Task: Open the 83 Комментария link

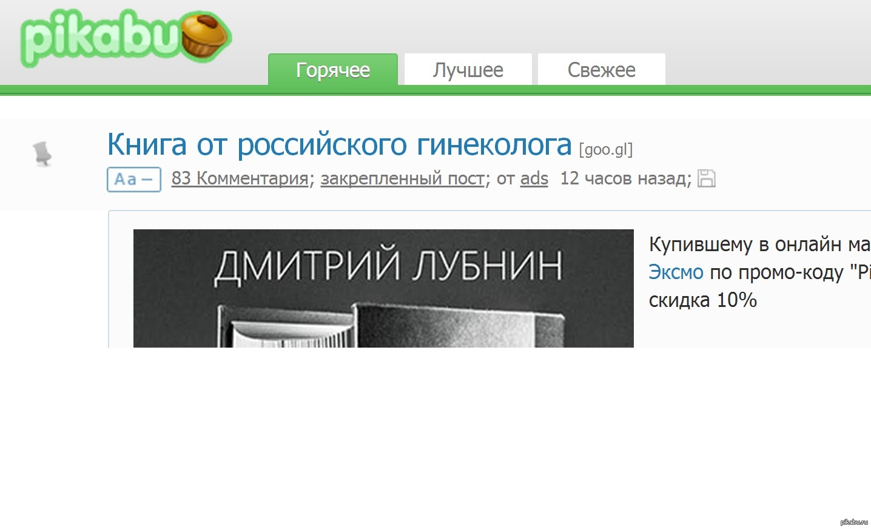Action: click(x=240, y=178)
